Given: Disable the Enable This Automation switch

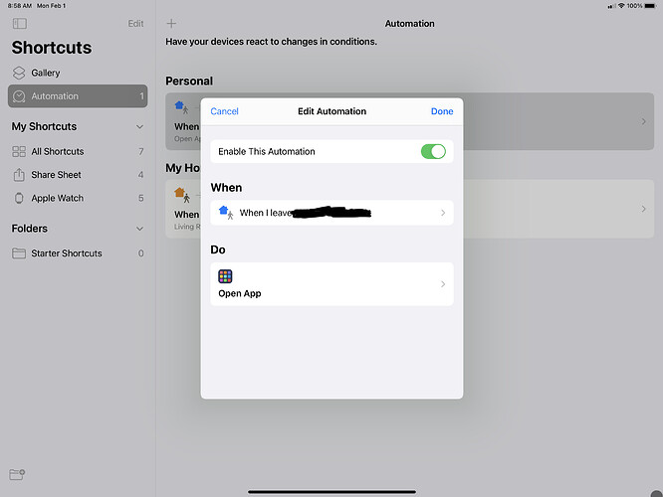Looking at the screenshot, I should (x=433, y=151).
